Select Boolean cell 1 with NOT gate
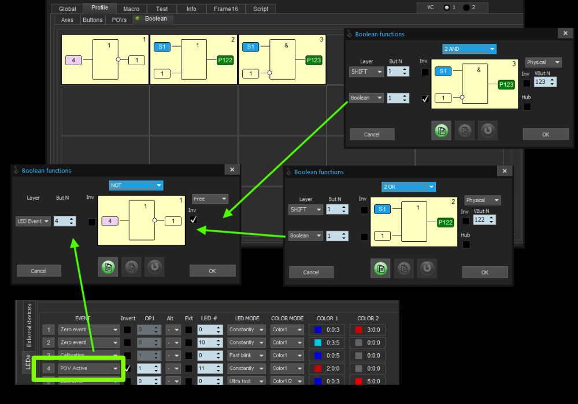Screen dimensions: 578x404 click(105, 59)
